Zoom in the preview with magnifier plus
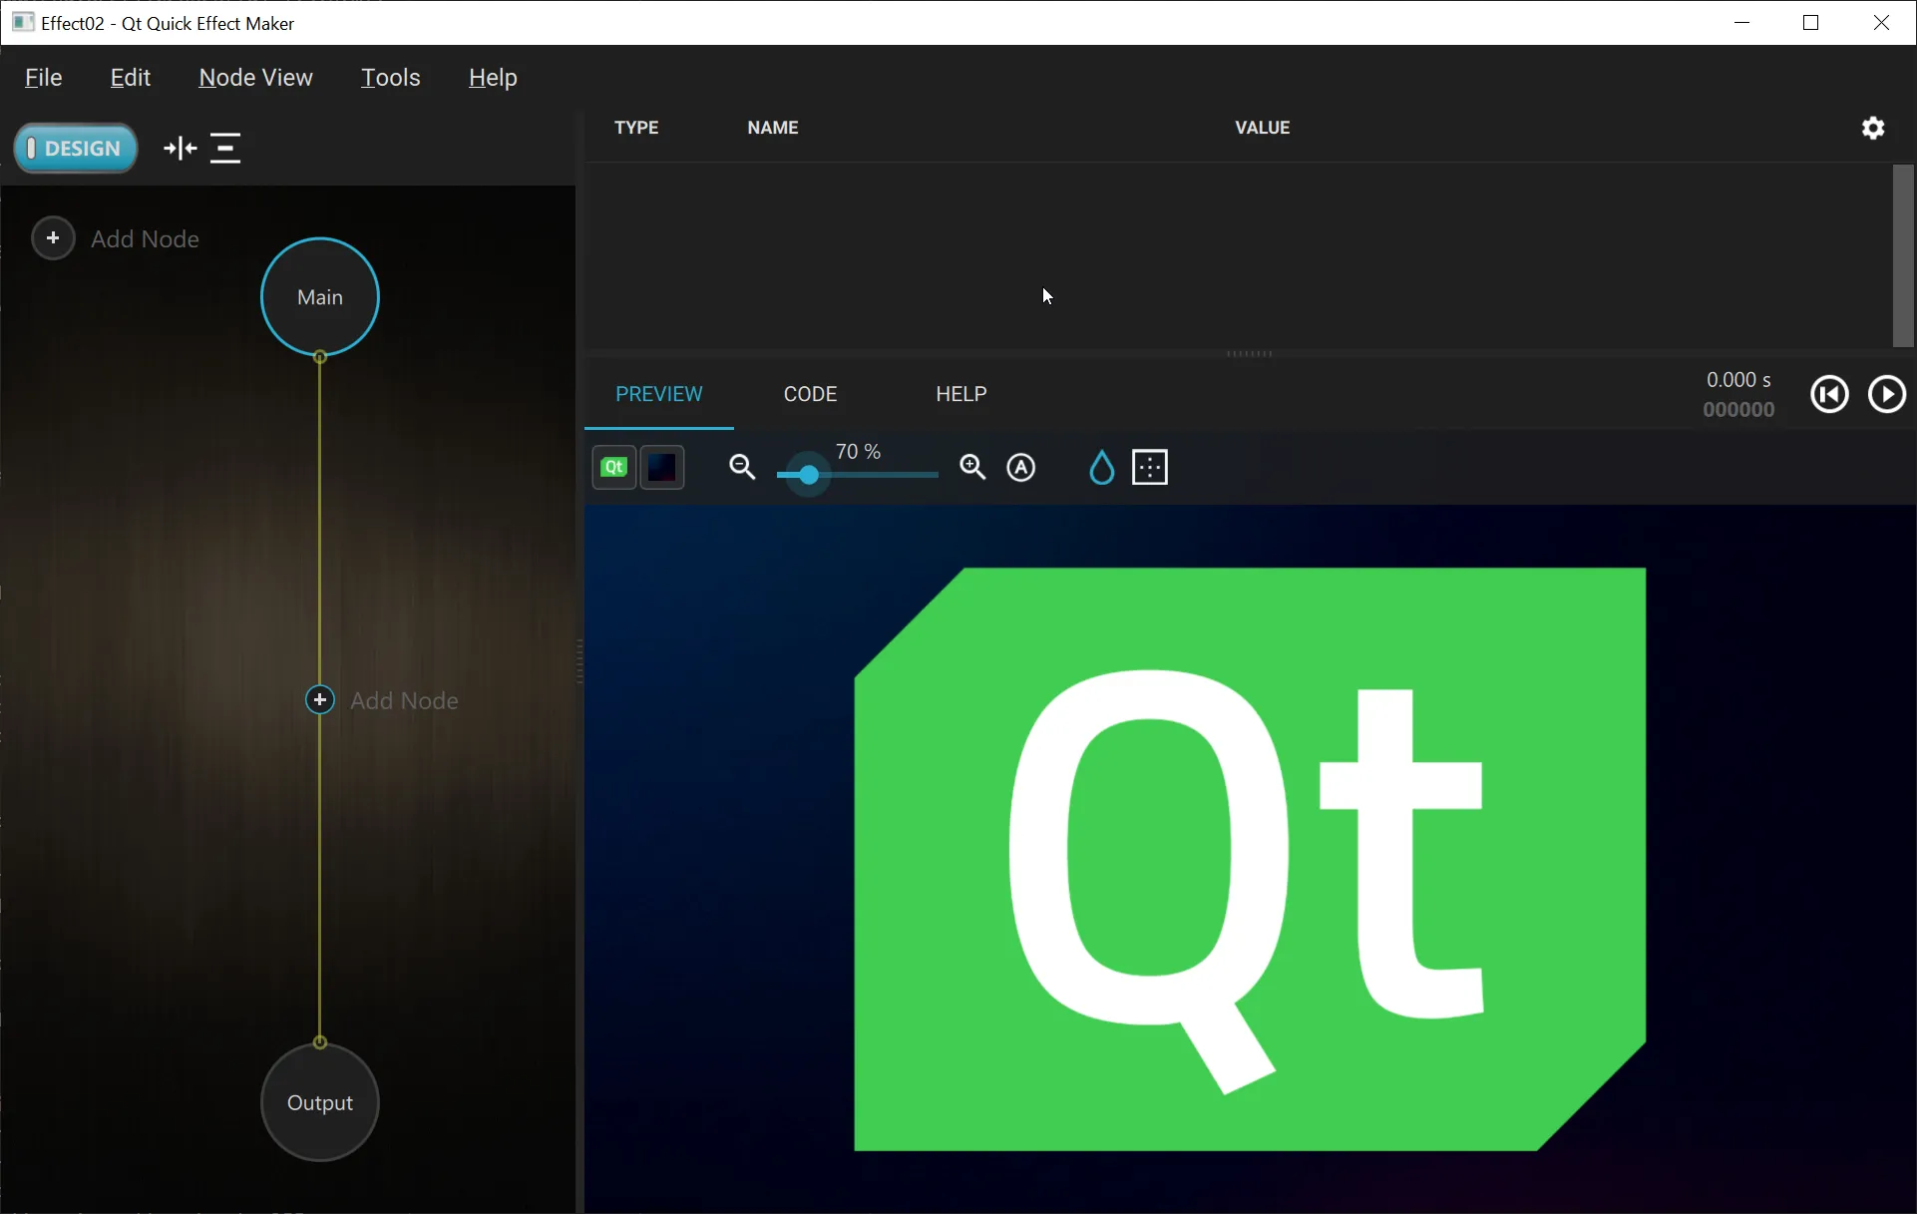 (x=972, y=468)
